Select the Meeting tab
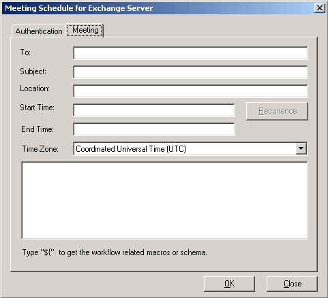This screenshot has height=298, width=328. pyautogui.click(x=85, y=30)
